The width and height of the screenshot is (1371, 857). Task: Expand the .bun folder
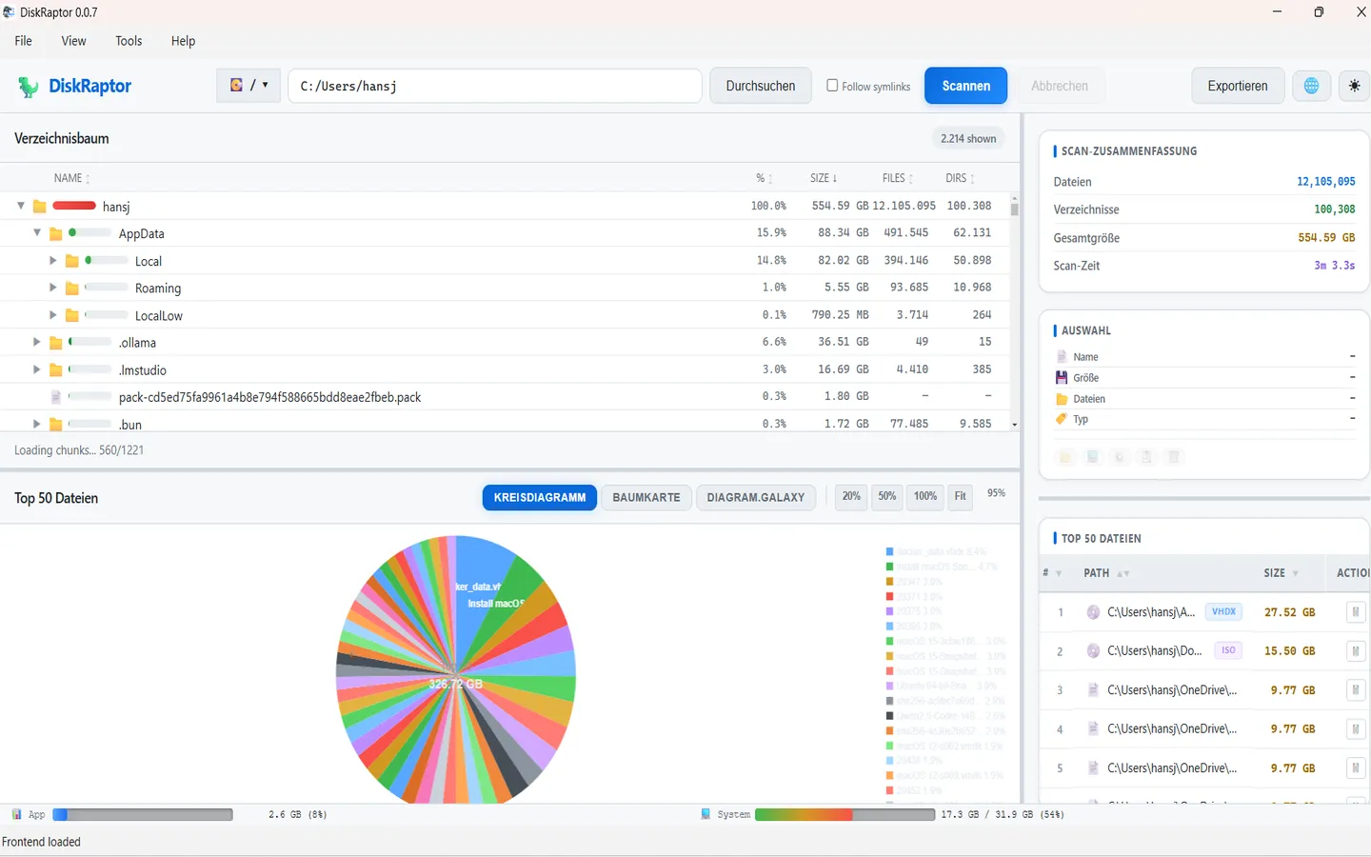pos(37,424)
